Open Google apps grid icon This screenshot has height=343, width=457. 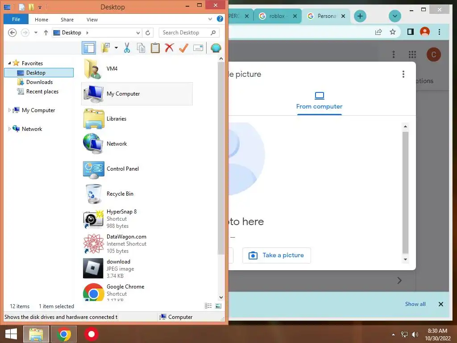pos(412,54)
